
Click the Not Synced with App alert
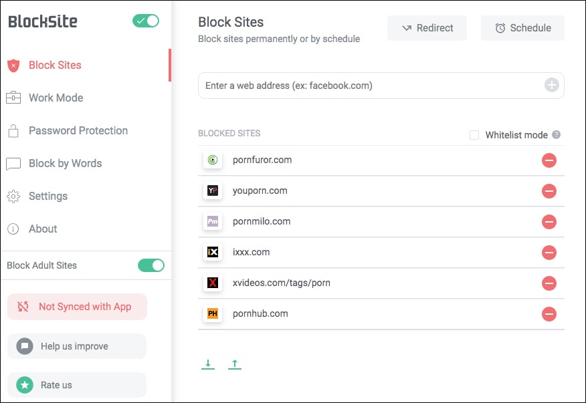pyautogui.click(x=77, y=306)
